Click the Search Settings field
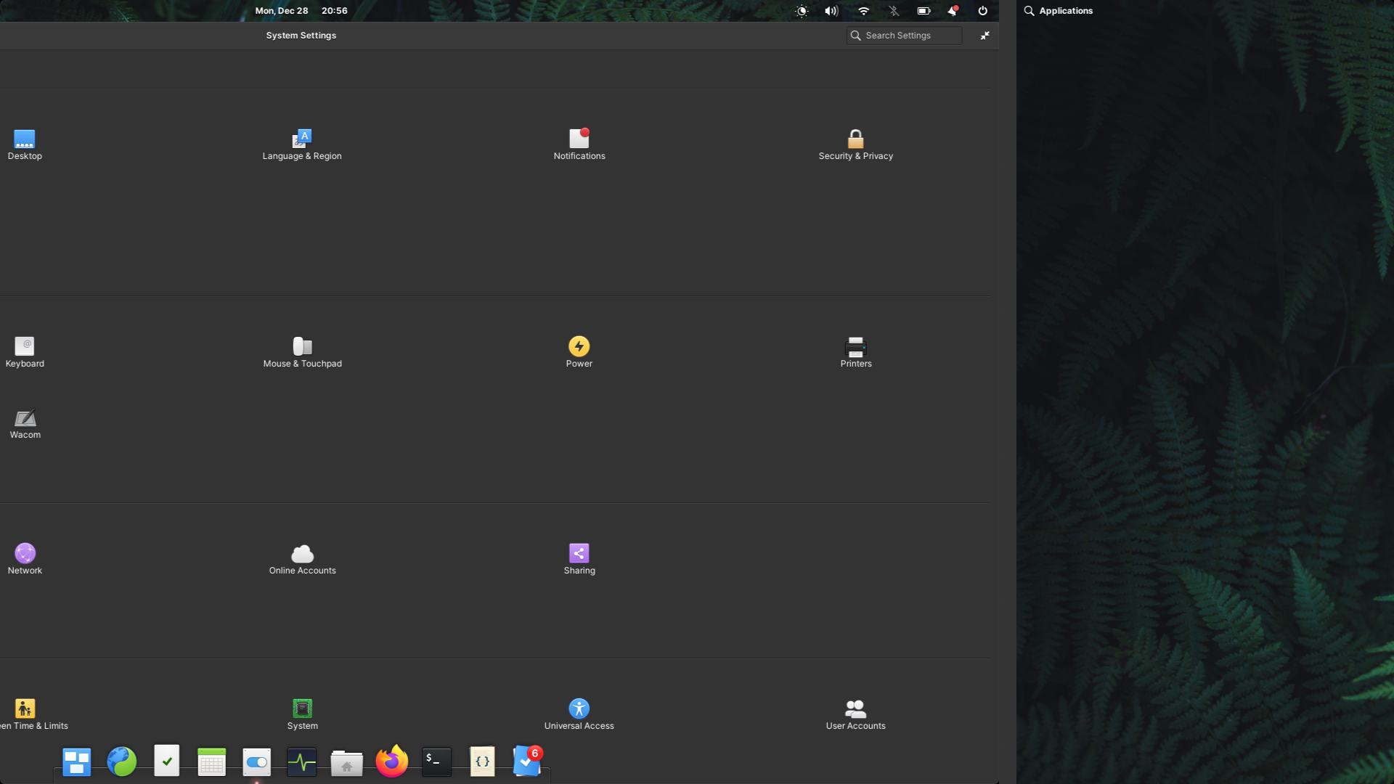The height and width of the screenshot is (784, 1394). coord(903,35)
